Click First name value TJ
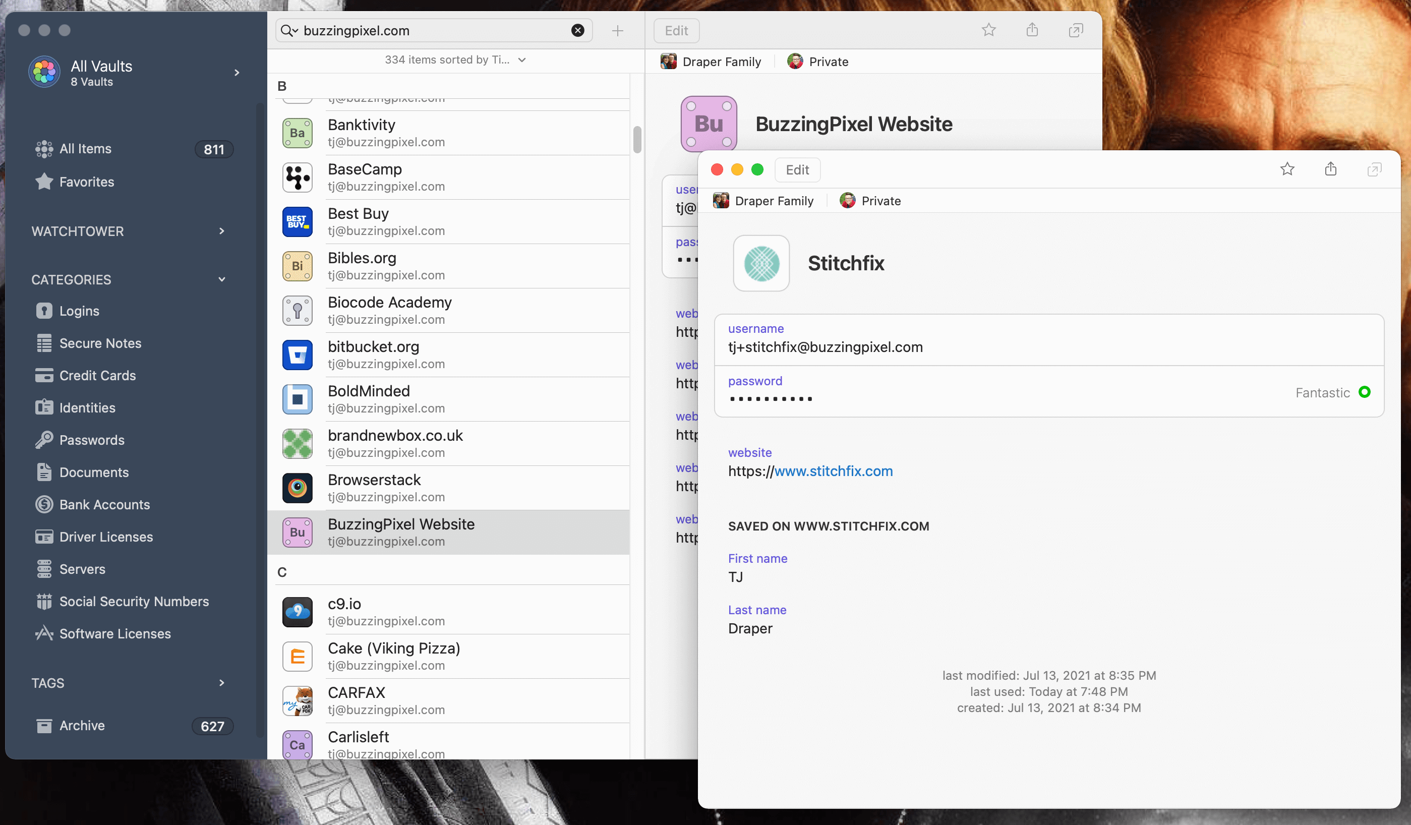1411x825 pixels. click(x=735, y=577)
